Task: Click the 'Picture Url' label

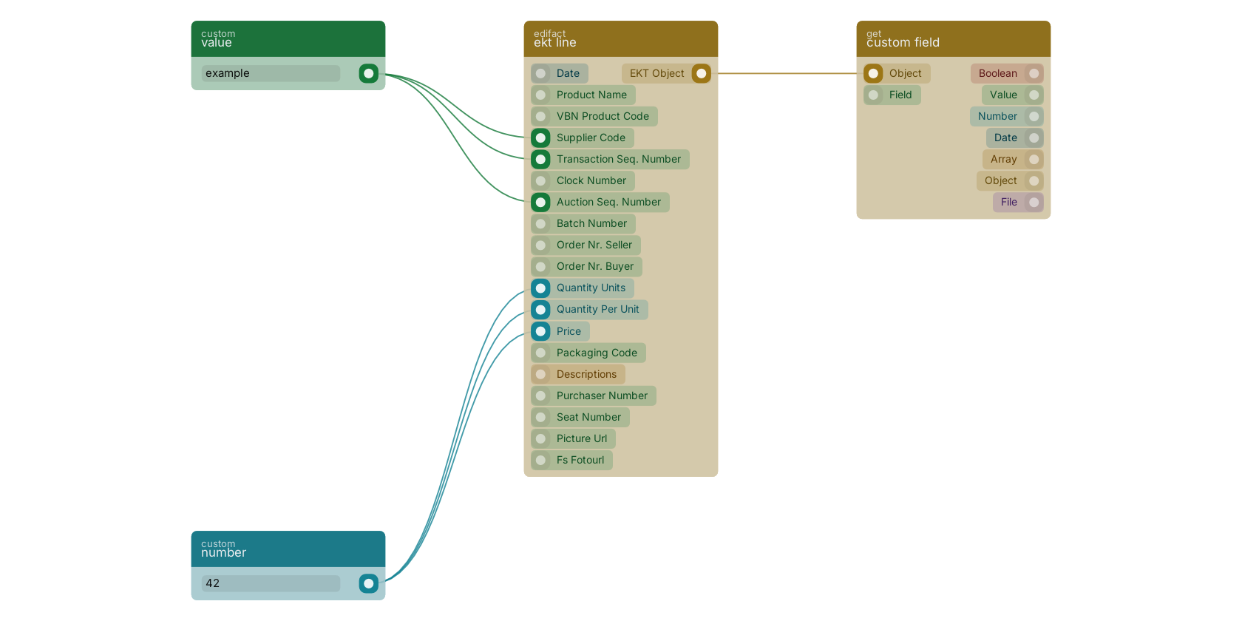Action: pos(582,438)
